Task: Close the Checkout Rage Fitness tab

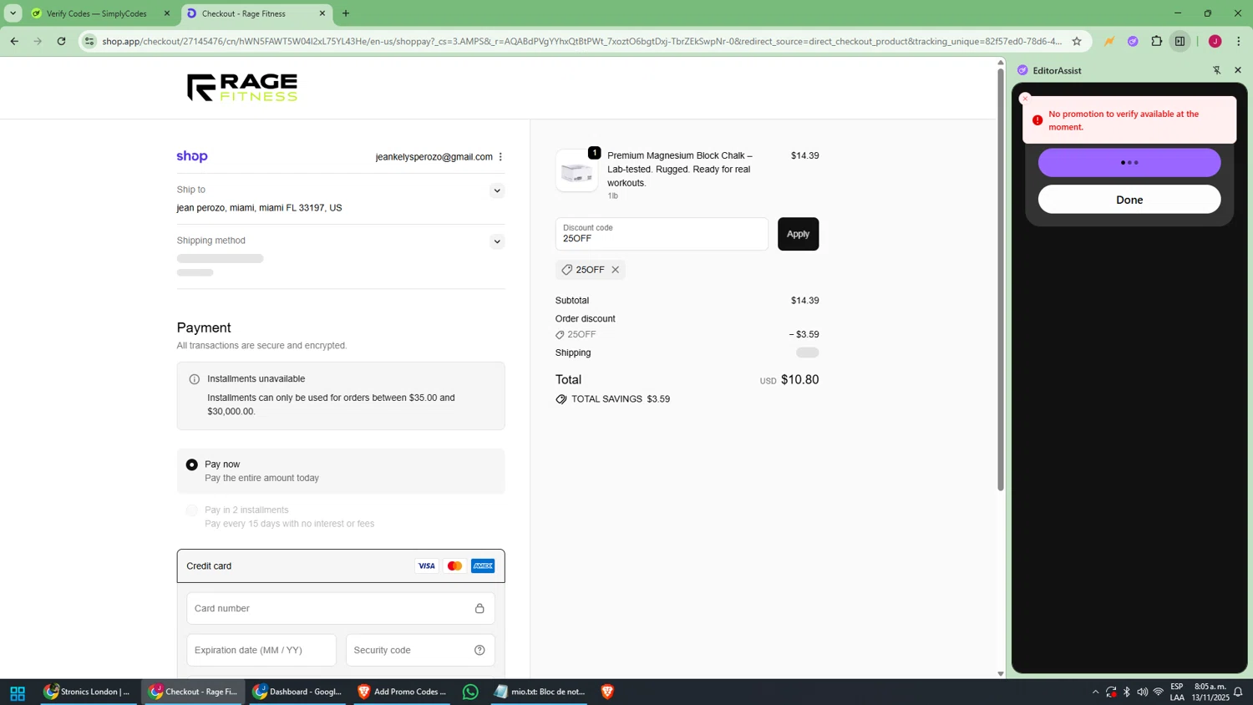Action: coord(322,13)
